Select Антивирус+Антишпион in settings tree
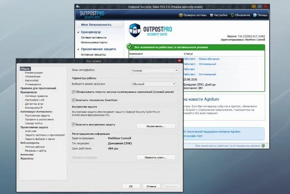 coord(36,111)
